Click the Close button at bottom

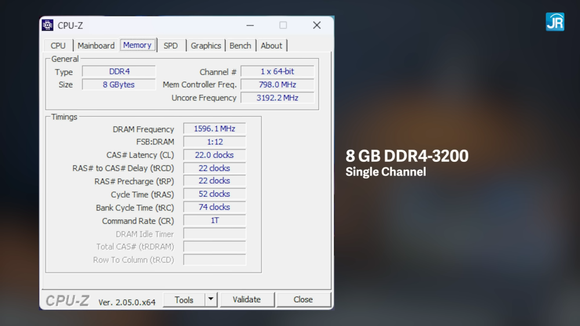point(303,300)
